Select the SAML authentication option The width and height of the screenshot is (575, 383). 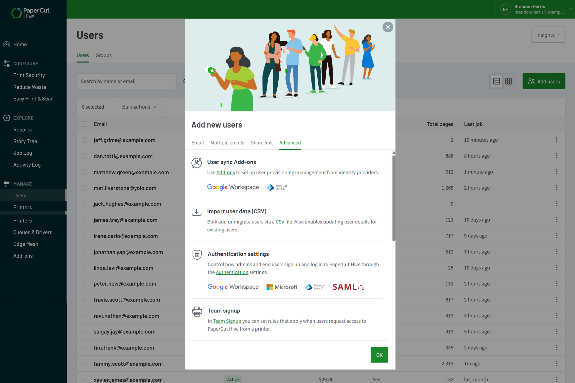pyautogui.click(x=348, y=287)
